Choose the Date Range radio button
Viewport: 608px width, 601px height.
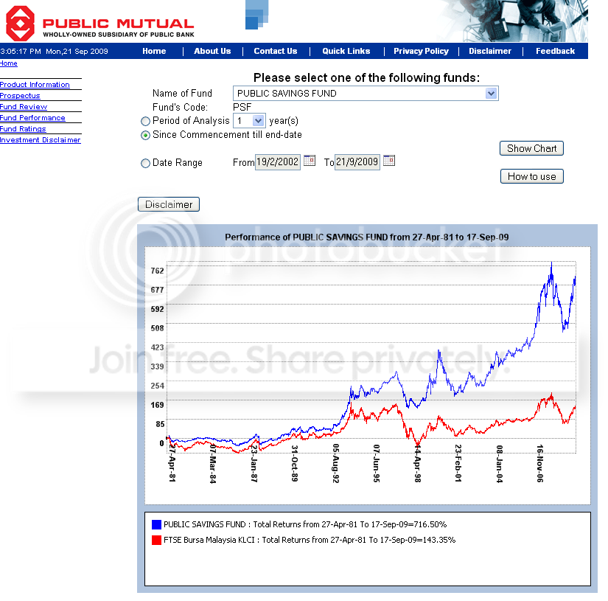tap(145, 164)
